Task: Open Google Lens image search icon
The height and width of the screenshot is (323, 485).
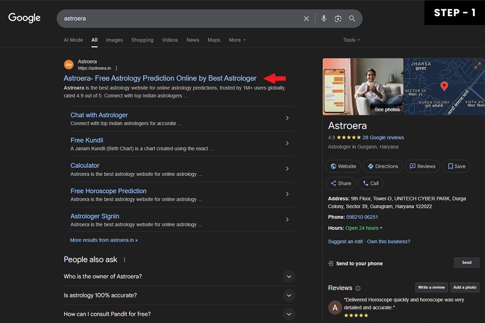Action: click(338, 19)
